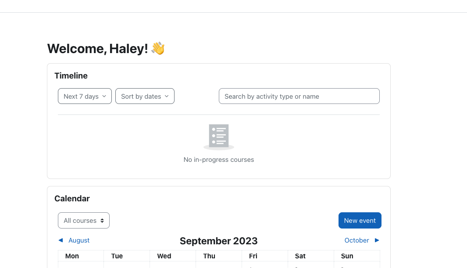Focus the Search by activity type field
467x268 pixels.
click(299, 96)
